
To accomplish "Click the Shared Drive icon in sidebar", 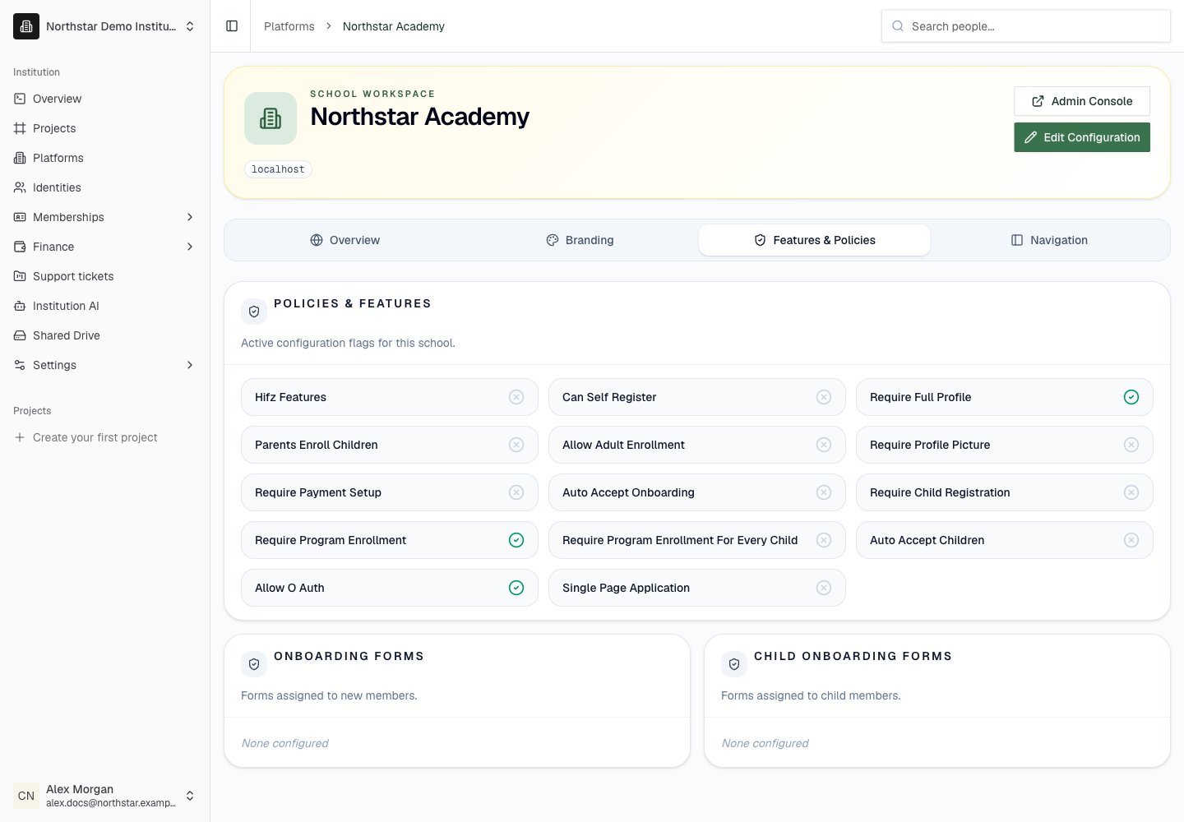I will click(x=20, y=335).
